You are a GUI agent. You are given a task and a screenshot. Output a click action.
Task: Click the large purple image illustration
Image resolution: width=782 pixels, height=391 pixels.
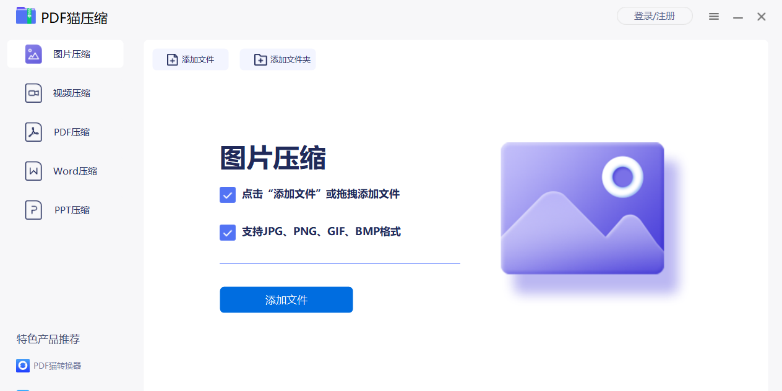pyautogui.click(x=582, y=208)
